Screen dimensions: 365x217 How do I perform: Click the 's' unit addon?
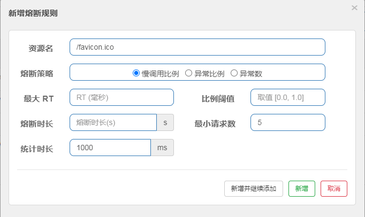click(x=165, y=122)
